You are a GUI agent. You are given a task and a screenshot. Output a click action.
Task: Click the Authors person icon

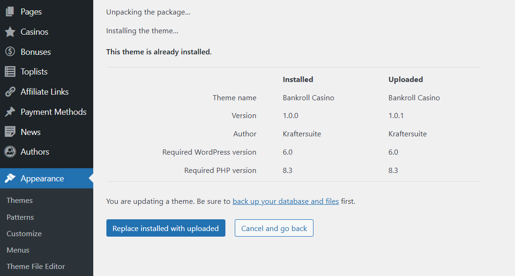tap(10, 152)
